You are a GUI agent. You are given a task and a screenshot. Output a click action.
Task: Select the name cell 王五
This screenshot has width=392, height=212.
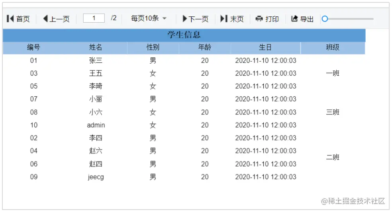coord(96,74)
